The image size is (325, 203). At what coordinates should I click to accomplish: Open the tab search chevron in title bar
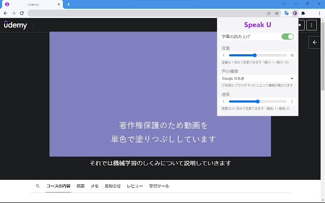[284, 4]
